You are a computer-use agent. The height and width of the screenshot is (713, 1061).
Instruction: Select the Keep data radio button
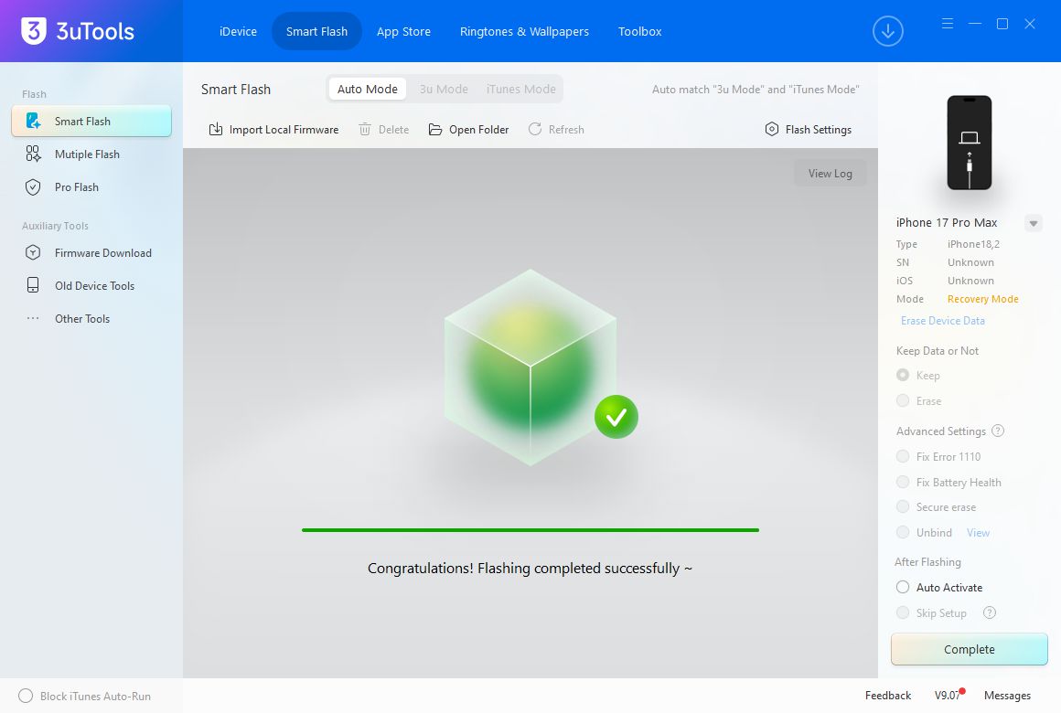[903, 376]
